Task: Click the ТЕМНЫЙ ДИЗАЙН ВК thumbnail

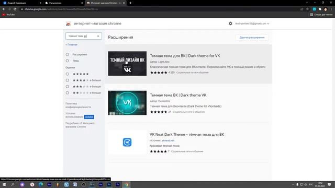Action: [127, 64]
